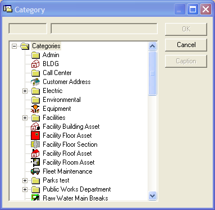
Task: Select Parks test text
Action: (x=56, y=180)
